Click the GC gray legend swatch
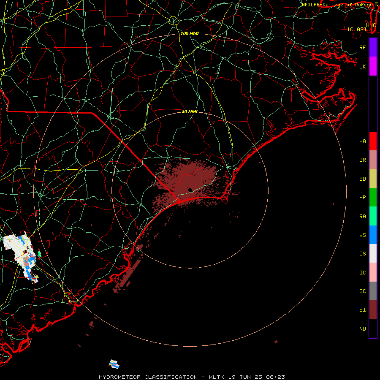Viewport: 380px width, 380px height. 373,291
